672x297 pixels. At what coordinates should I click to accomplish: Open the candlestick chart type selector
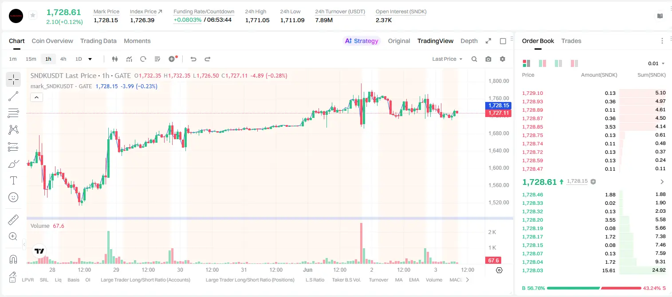[x=115, y=59]
